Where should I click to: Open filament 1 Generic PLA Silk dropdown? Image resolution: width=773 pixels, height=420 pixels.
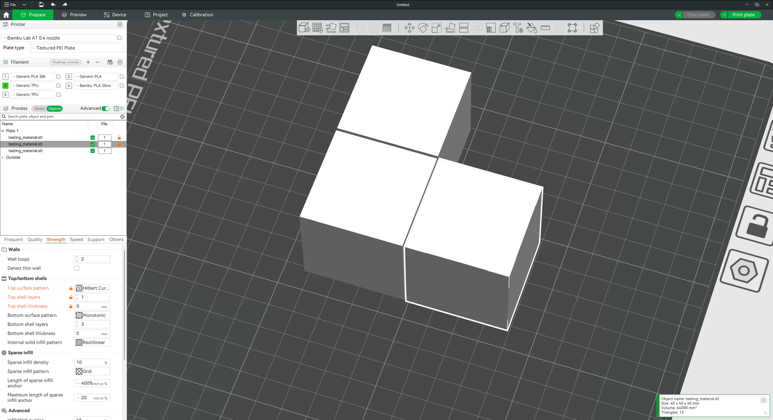click(32, 76)
